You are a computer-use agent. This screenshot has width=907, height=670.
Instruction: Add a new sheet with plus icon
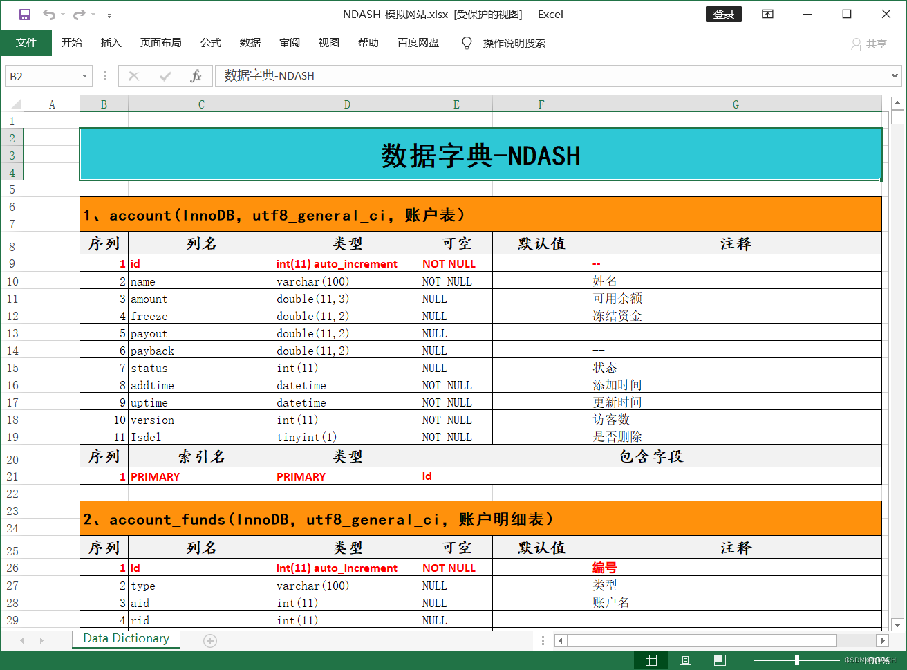pyautogui.click(x=210, y=640)
